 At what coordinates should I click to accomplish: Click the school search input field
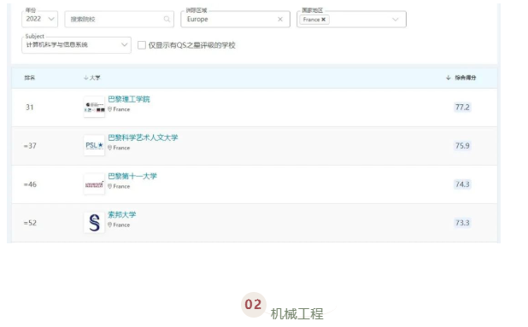(120, 19)
